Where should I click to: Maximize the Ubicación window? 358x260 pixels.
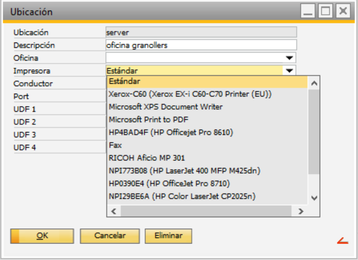(325, 11)
